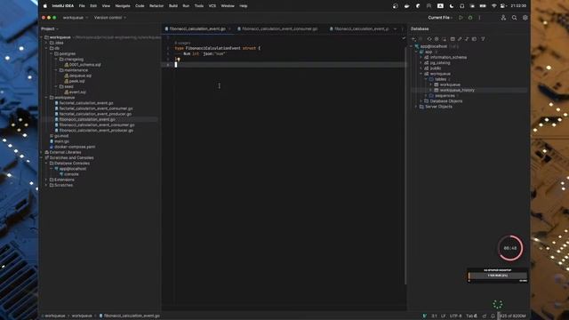The height and width of the screenshot is (320, 569).
Task: Select dequeue.sql file
Action: click(78, 76)
